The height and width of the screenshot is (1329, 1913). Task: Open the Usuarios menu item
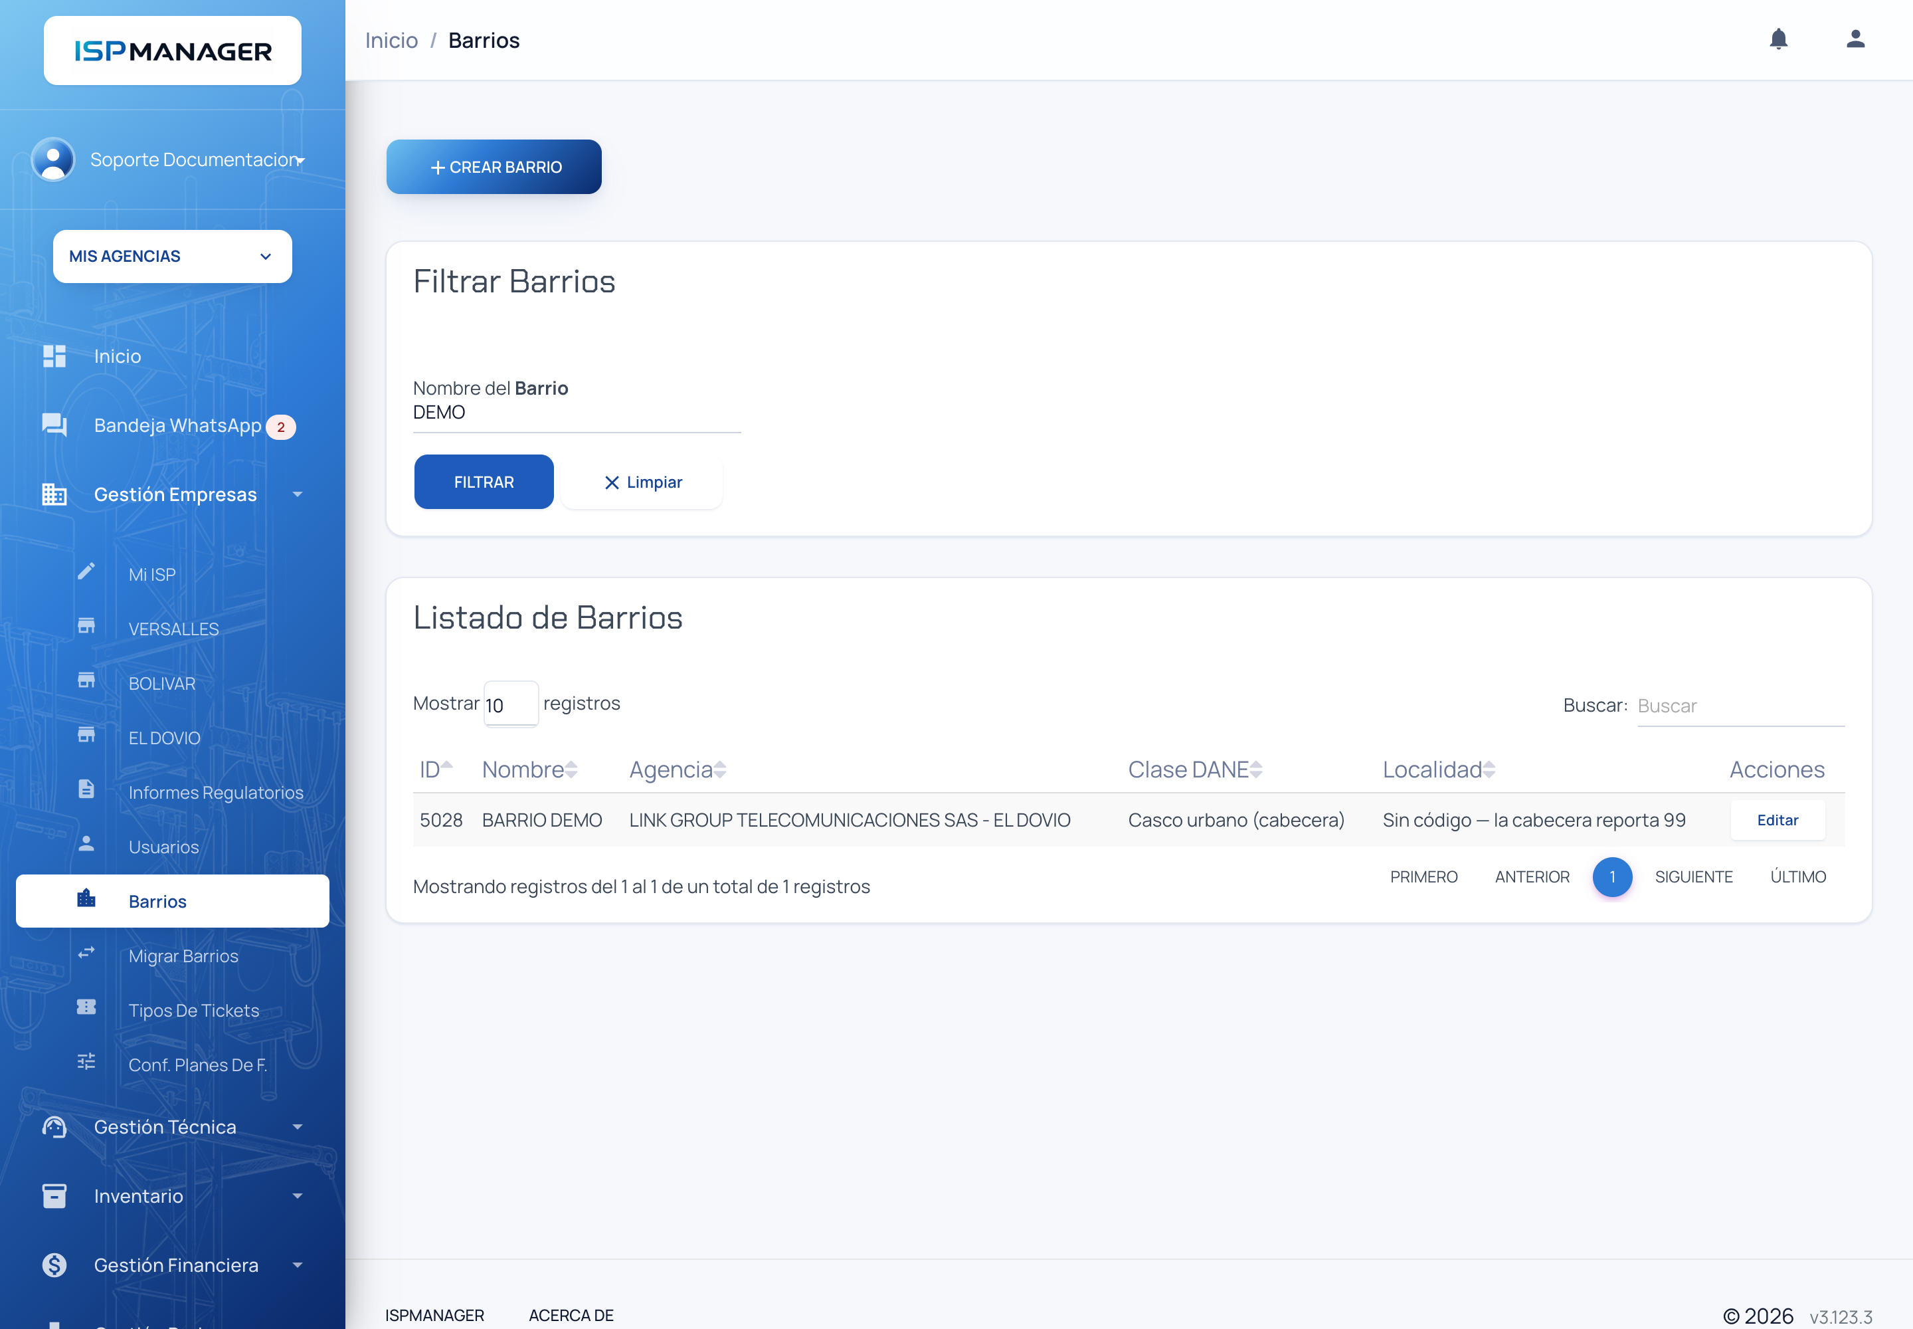pyautogui.click(x=172, y=847)
